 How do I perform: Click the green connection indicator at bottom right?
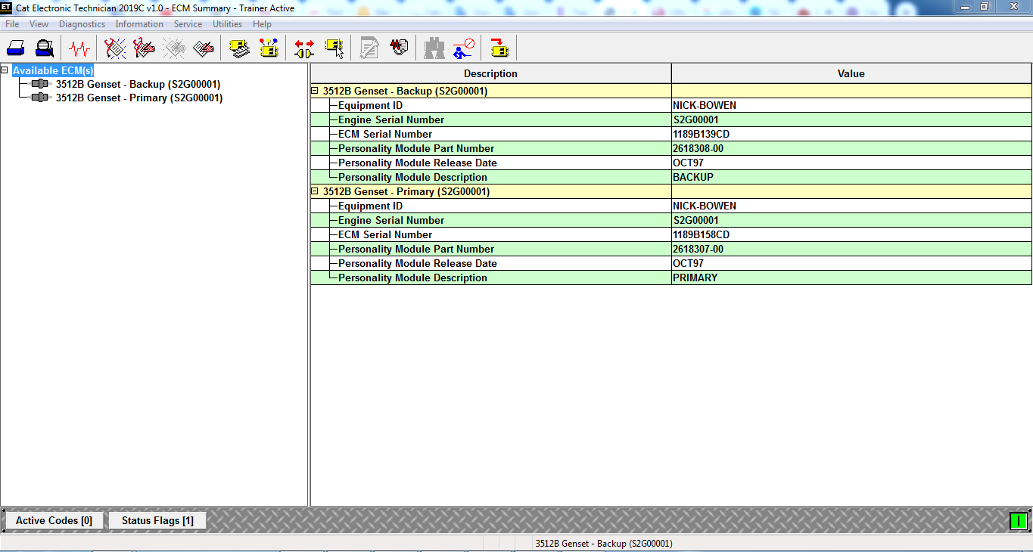pos(1019,520)
